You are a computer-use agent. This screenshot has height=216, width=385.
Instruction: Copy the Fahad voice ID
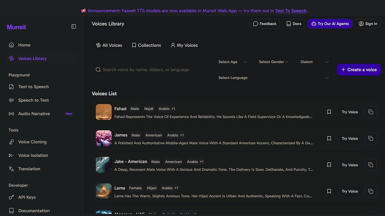pos(371,112)
